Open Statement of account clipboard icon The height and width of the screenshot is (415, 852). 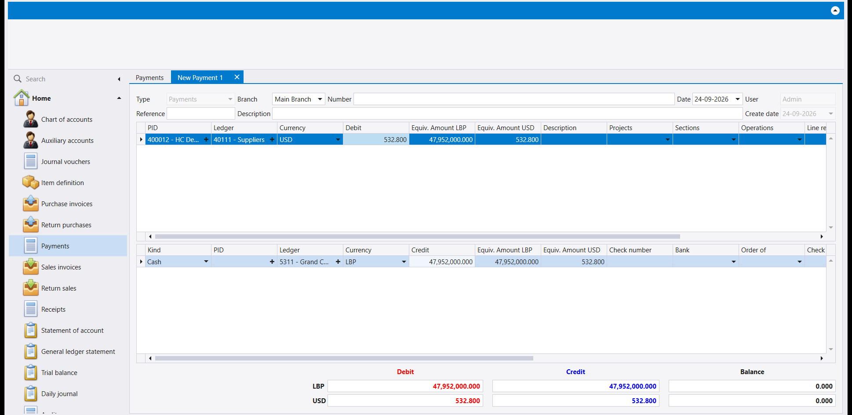(30, 330)
